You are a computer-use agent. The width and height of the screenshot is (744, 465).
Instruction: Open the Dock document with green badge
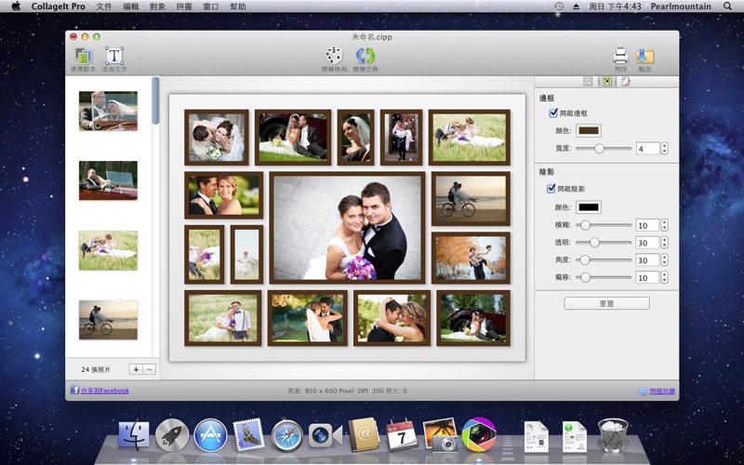(575, 436)
